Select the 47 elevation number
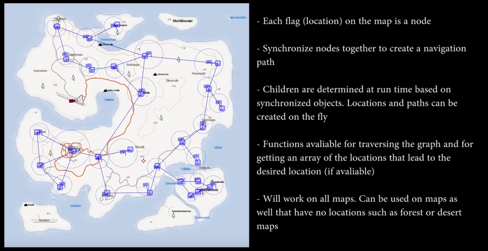This screenshot has width=488, height=251. [108, 177]
